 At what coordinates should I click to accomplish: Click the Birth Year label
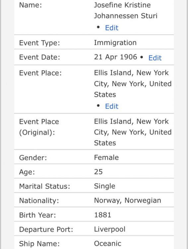[37, 215]
